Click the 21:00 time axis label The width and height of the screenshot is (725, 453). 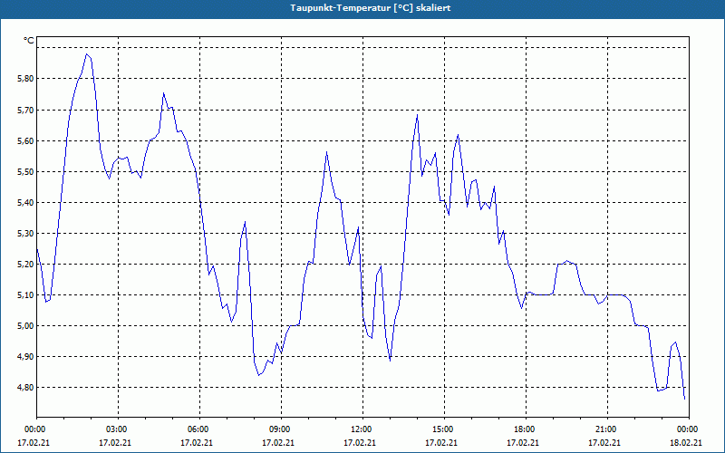coord(607,429)
